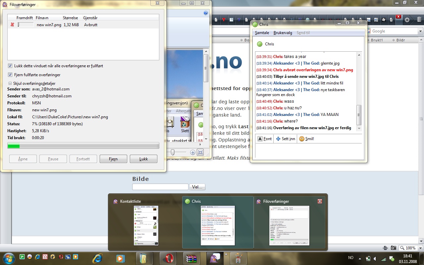Open the Smil! emoticon picker
This screenshot has height=265, width=424.
pyautogui.click(x=307, y=139)
